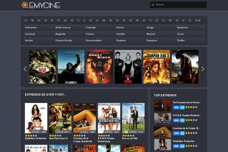
Task: Open the Planeta apes carousel poster
Action: (x=71, y=67)
